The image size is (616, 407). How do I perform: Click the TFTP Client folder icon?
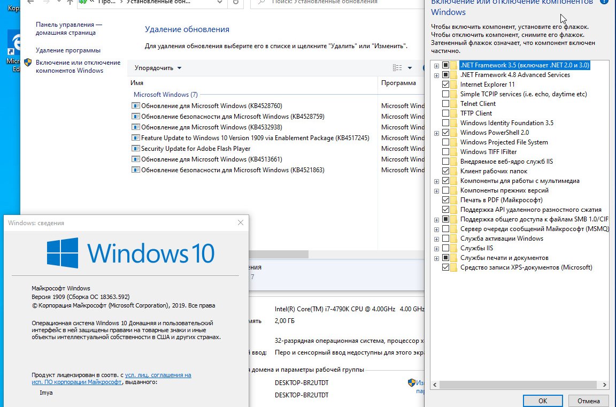point(454,113)
